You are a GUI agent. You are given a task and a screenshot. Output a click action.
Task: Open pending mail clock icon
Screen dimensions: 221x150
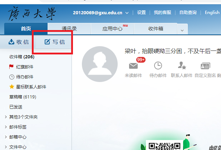coord(158,66)
